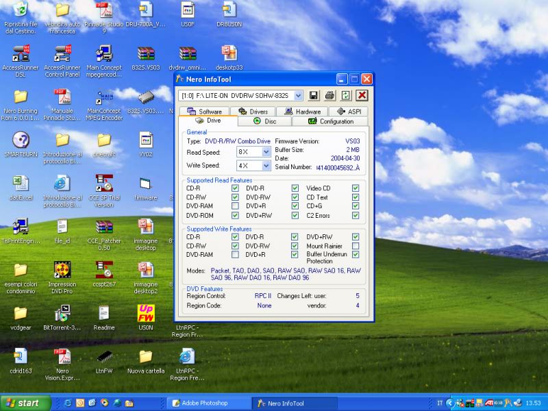The width and height of the screenshot is (548, 411).
Task: Toggle DVD-RAM checkbox under Supported Write Features
Action: coord(235,254)
